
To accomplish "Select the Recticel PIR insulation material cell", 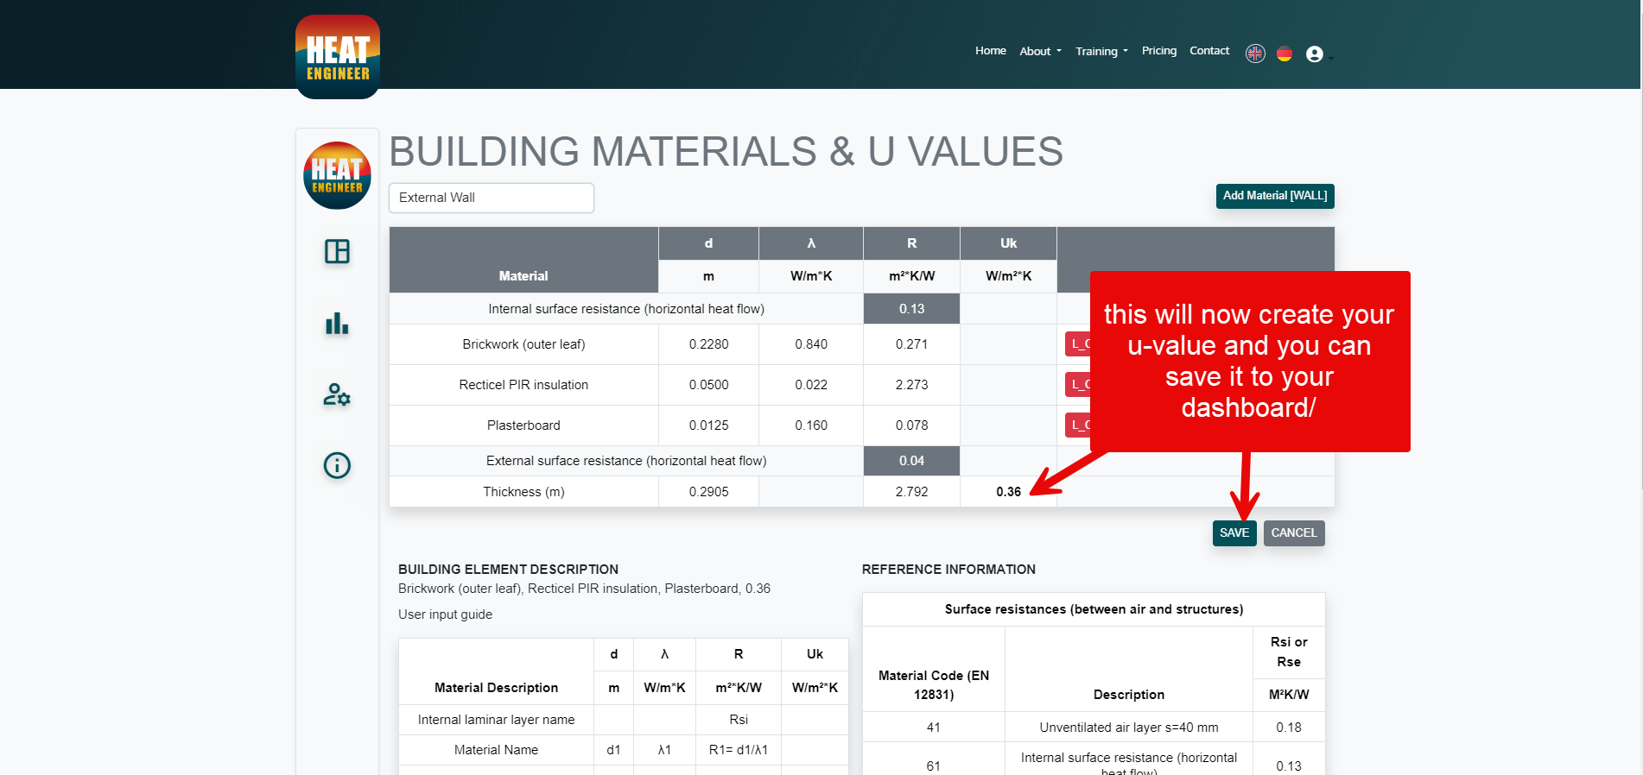I will click(523, 385).
